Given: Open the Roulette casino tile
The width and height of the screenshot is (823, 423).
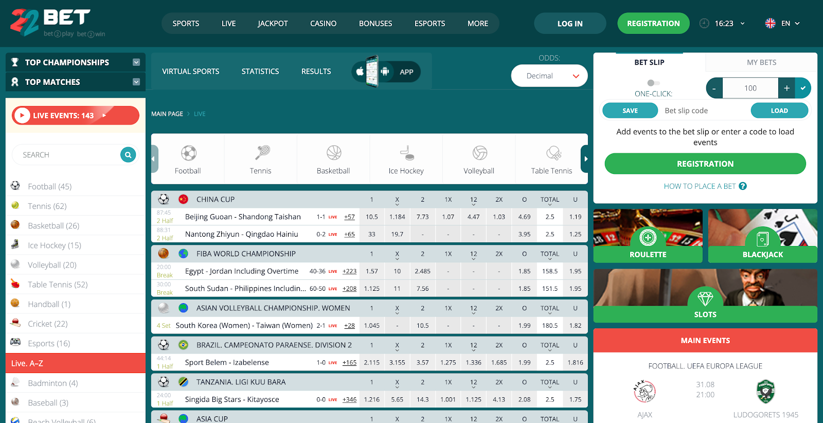Looking at the screenshot, I should point(648,236).
